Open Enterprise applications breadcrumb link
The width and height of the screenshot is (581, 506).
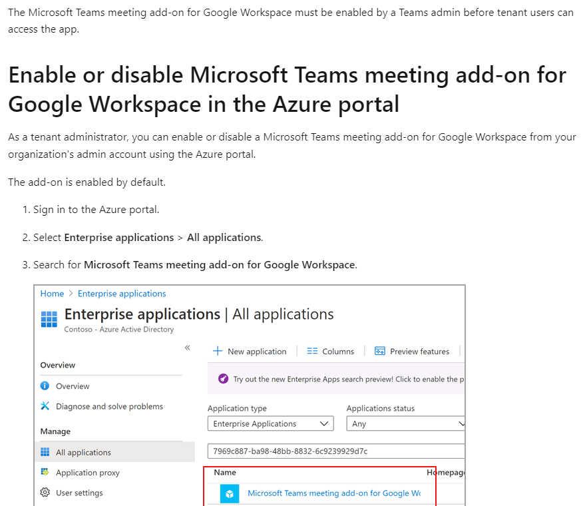[x=122, y=294]
